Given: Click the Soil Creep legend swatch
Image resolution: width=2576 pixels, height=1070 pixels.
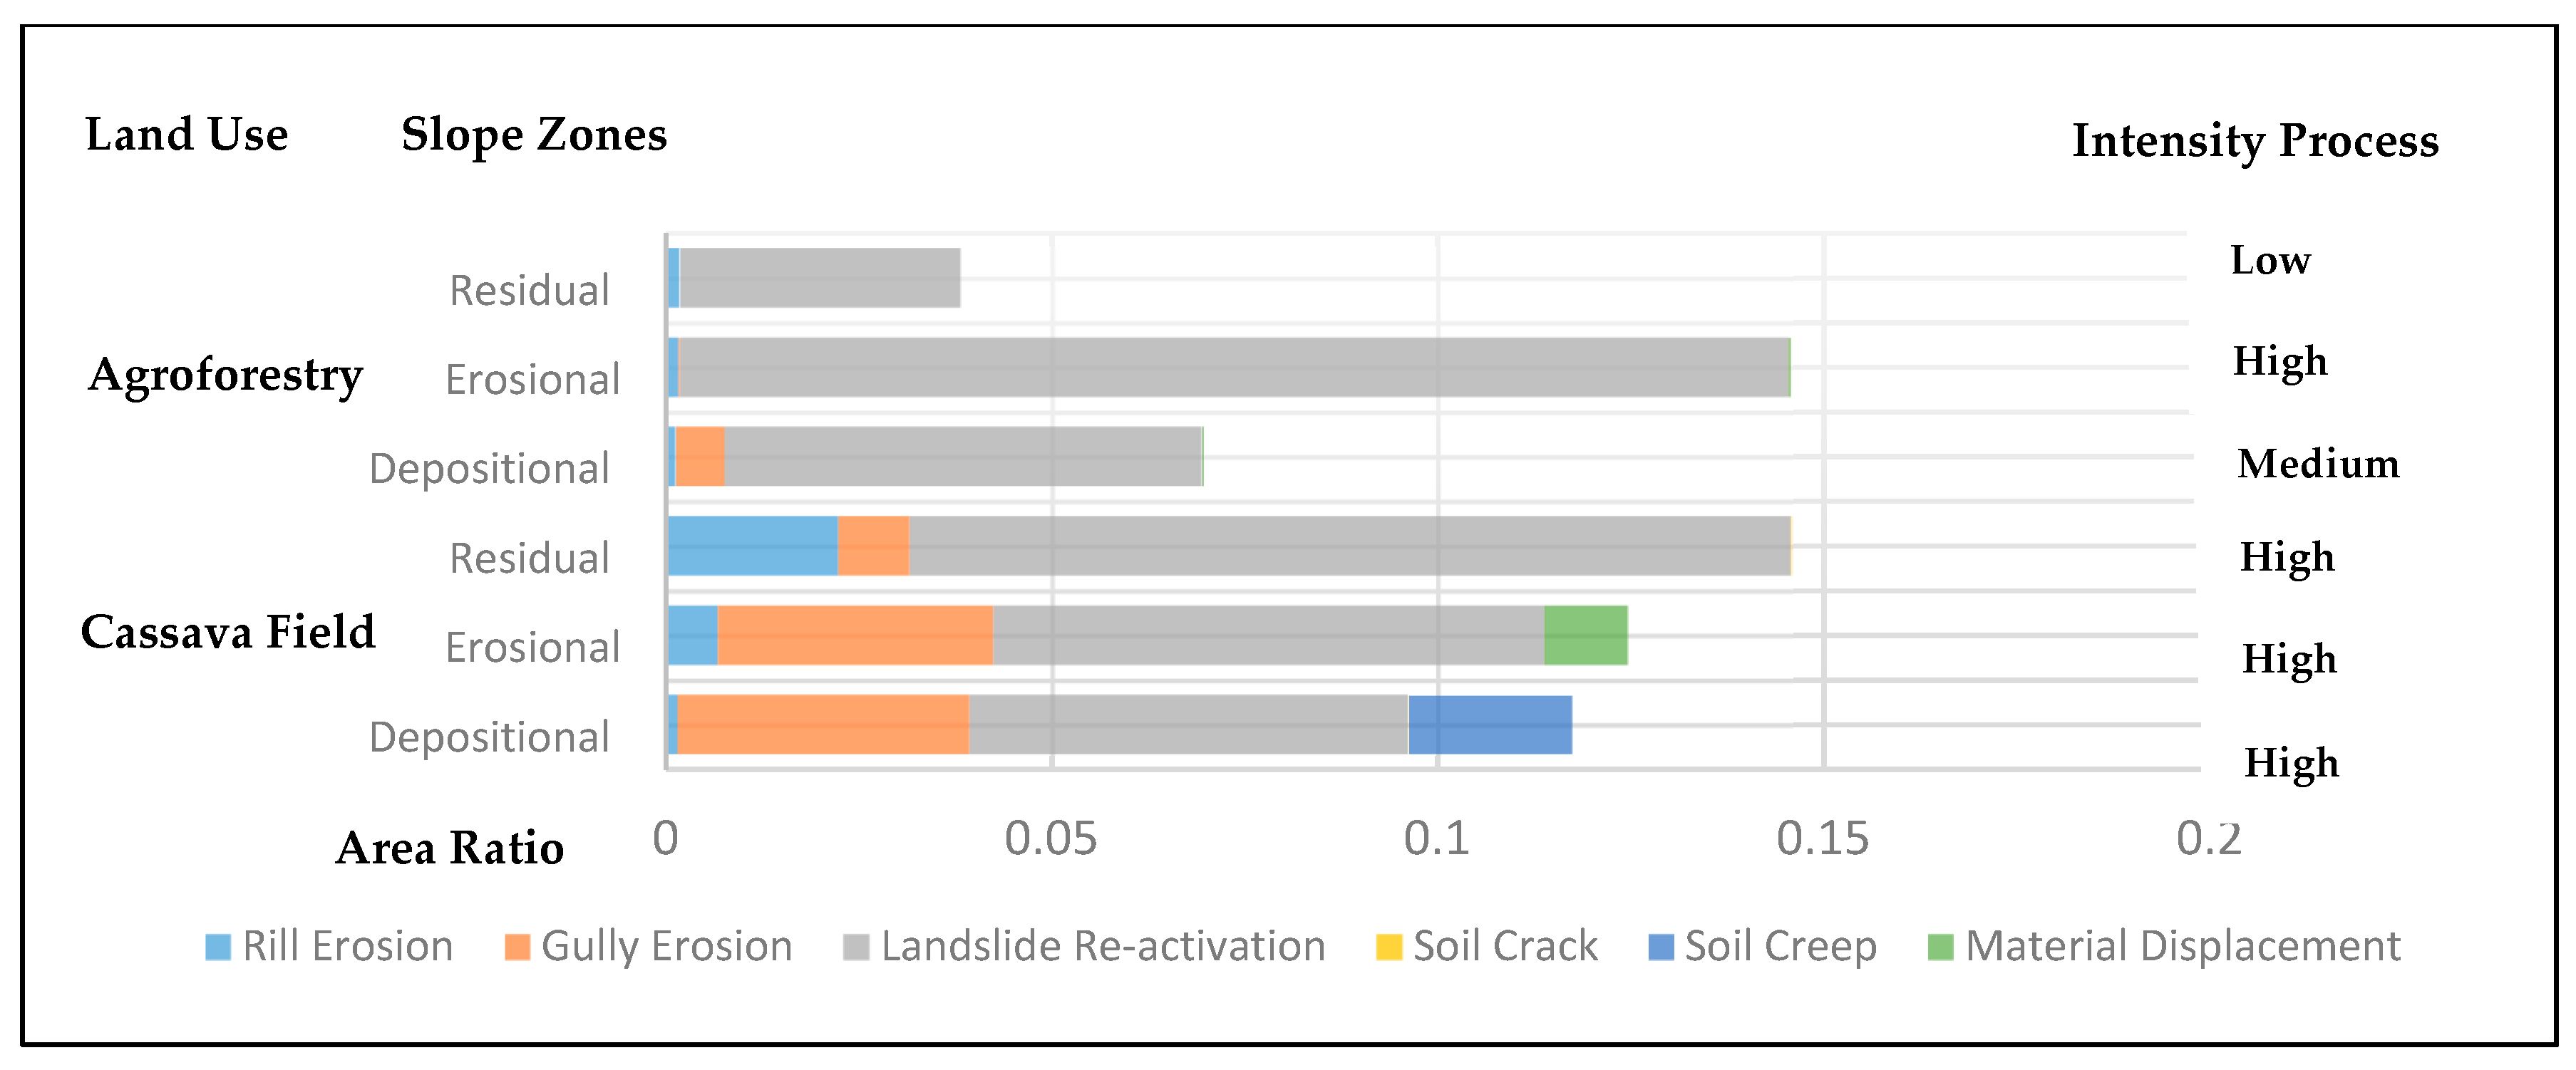Looking at the screenshot, I should point(1661,947).
